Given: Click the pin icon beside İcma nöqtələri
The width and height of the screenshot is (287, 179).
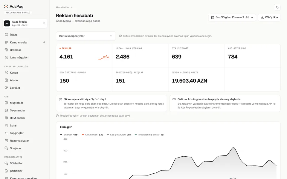Looking at the screenshot, I should pos(6,58).
